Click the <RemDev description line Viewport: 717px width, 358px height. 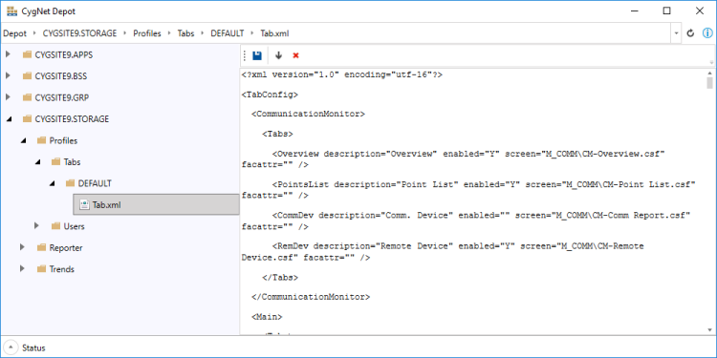click(458, 246)
